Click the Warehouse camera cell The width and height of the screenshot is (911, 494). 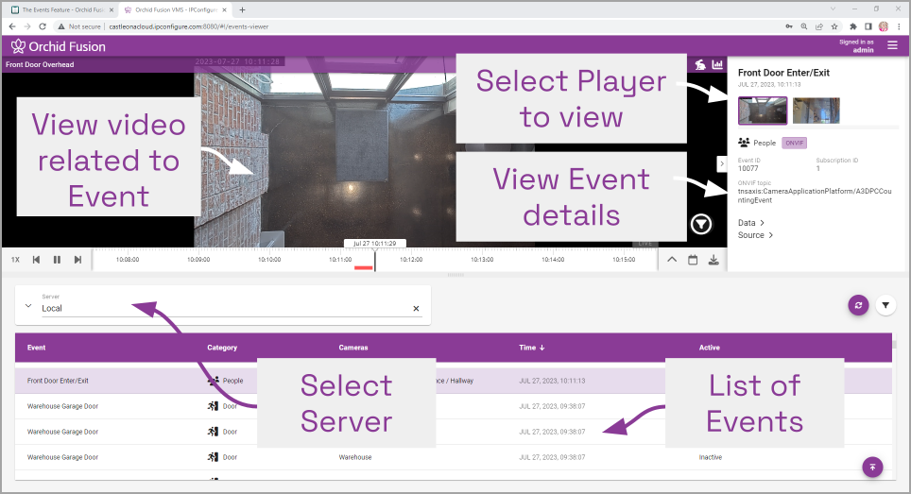(x=355, y=457)
